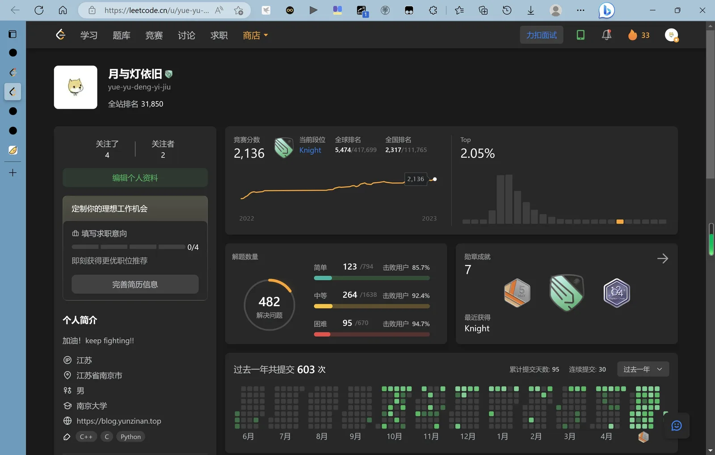
Task: Click the 完善简历信息 button
Action: (135, 284)
